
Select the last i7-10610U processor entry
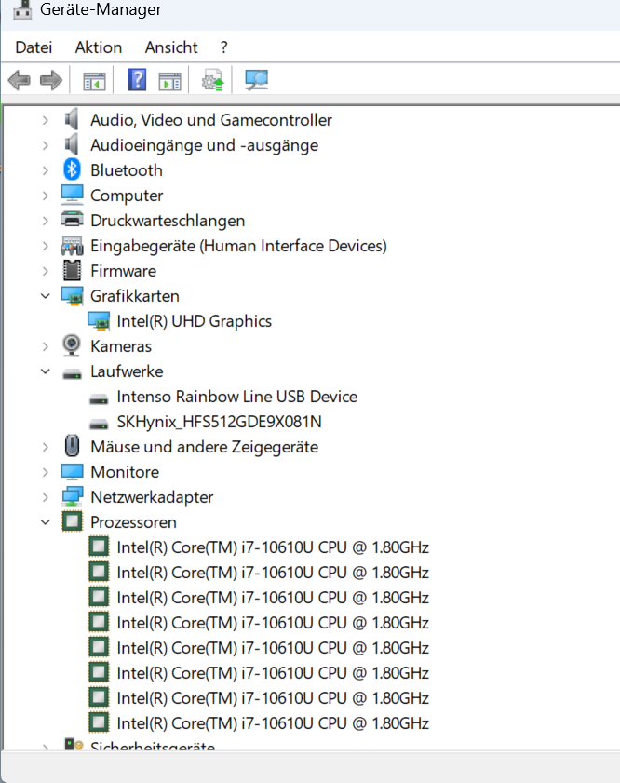tap(273, 723)
